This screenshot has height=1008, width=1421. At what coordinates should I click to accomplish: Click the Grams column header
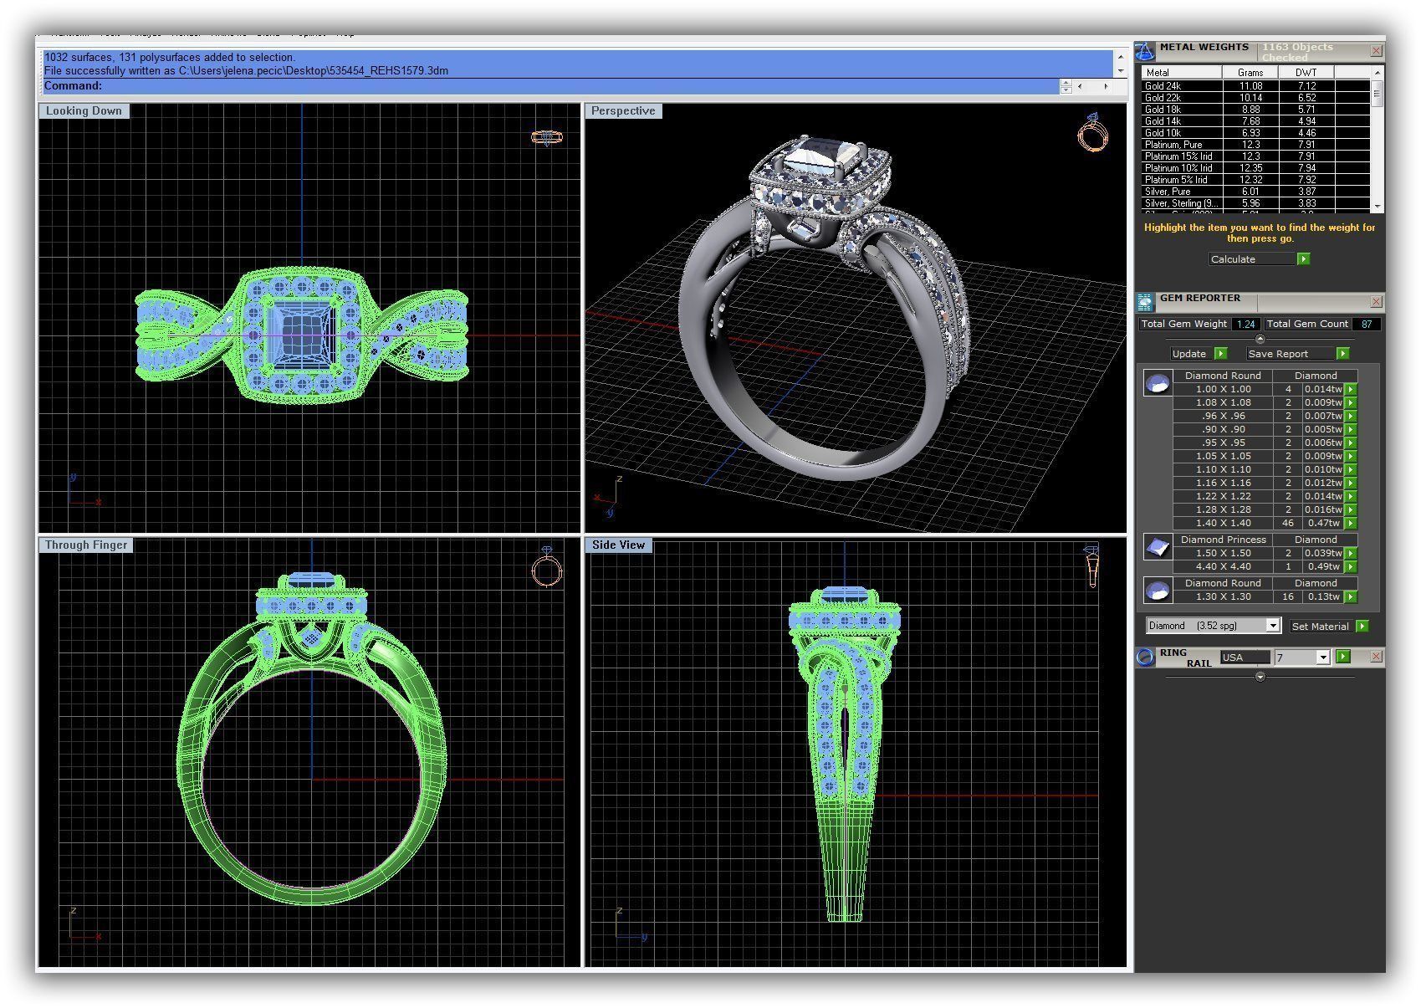tap(1250, 73)
